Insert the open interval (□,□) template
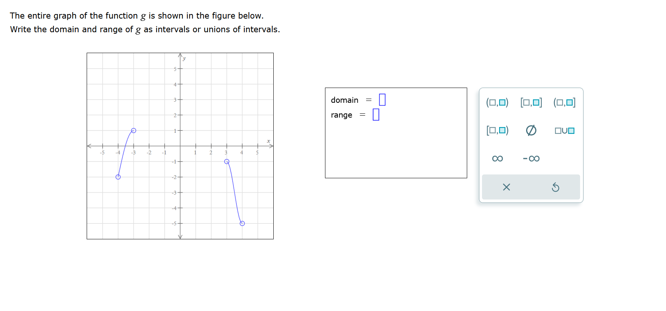Screen dimensions: 666x311 497,102
